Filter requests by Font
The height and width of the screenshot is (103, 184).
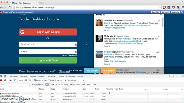pyautogui.click(x=78, y=85)
